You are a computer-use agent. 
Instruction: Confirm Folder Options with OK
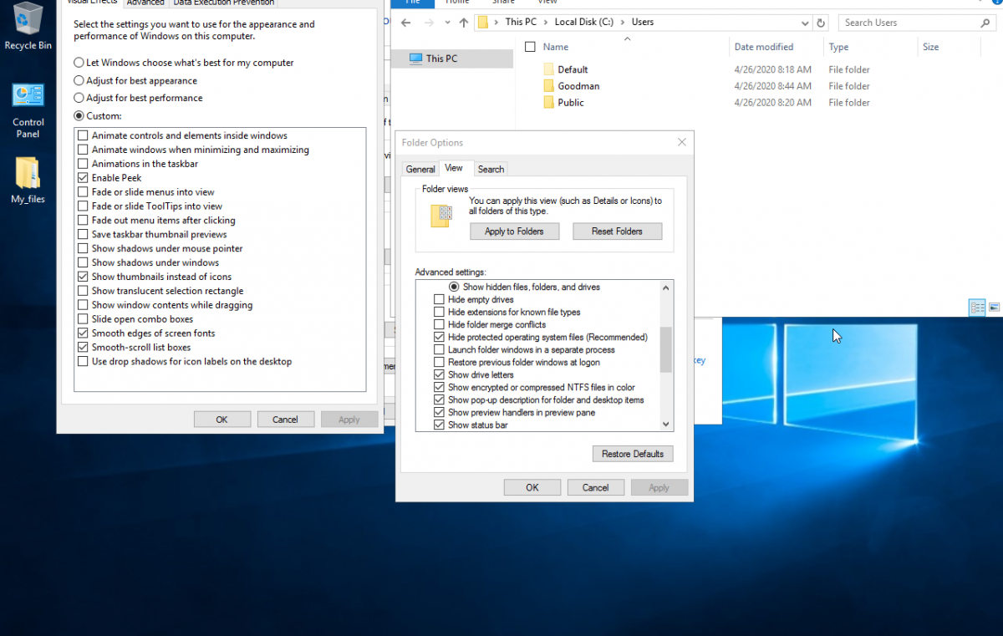[532, 487]
